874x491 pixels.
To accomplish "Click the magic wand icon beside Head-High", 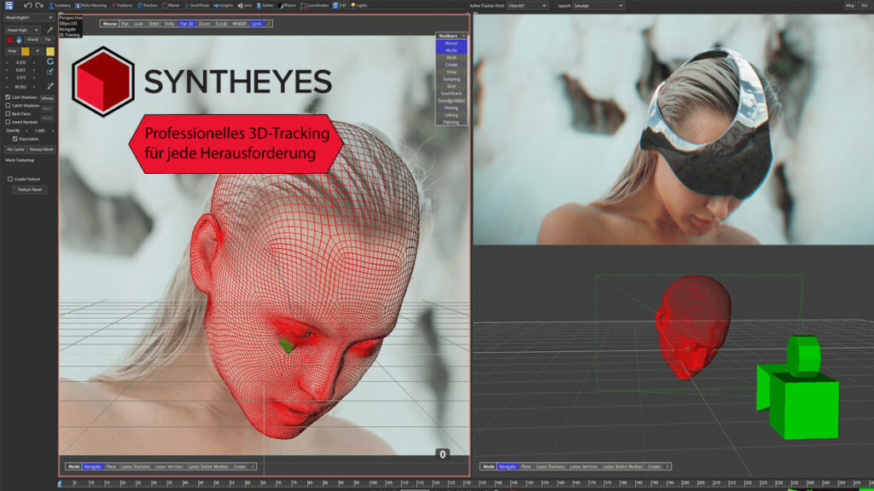I will (x=50, y=30).
